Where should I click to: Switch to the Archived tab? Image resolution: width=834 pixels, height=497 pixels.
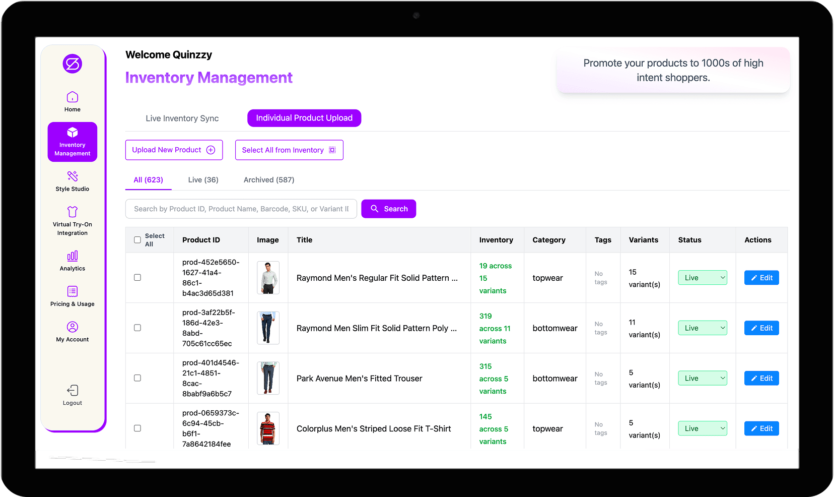268,179
